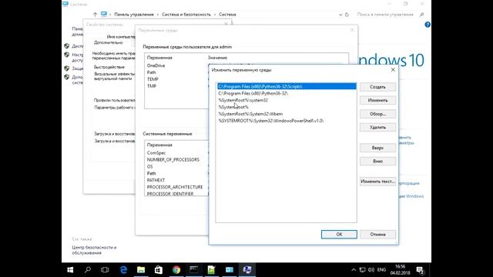Open the Notepad++ taskbar icon
The height and width of the screenshot is (277, 493).
[x=212, y=270]
